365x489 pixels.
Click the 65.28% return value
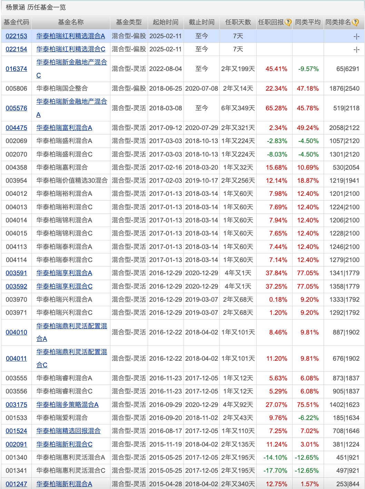click(276, 108)
